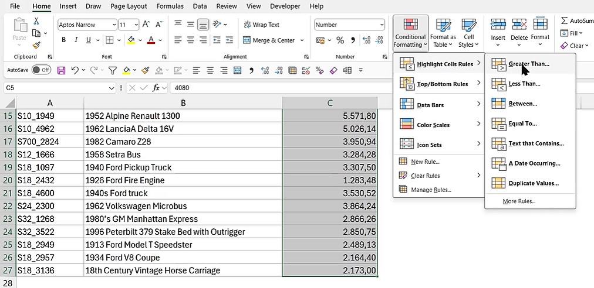This screenshot has width=594, height=288.
Task: Open the font size 11 dropdown
Action: click(136, 25)
